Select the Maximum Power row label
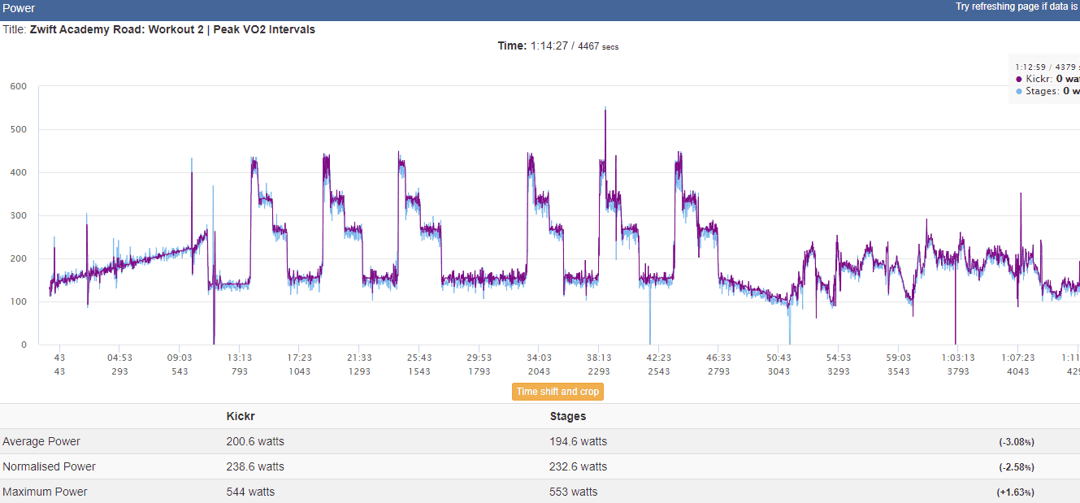1080x503 pixels. click(x=45, y=492)
